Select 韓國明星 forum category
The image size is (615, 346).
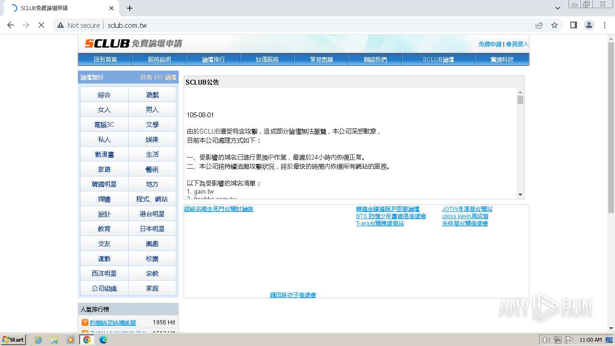pyautogui.click(x=104, y=184)
